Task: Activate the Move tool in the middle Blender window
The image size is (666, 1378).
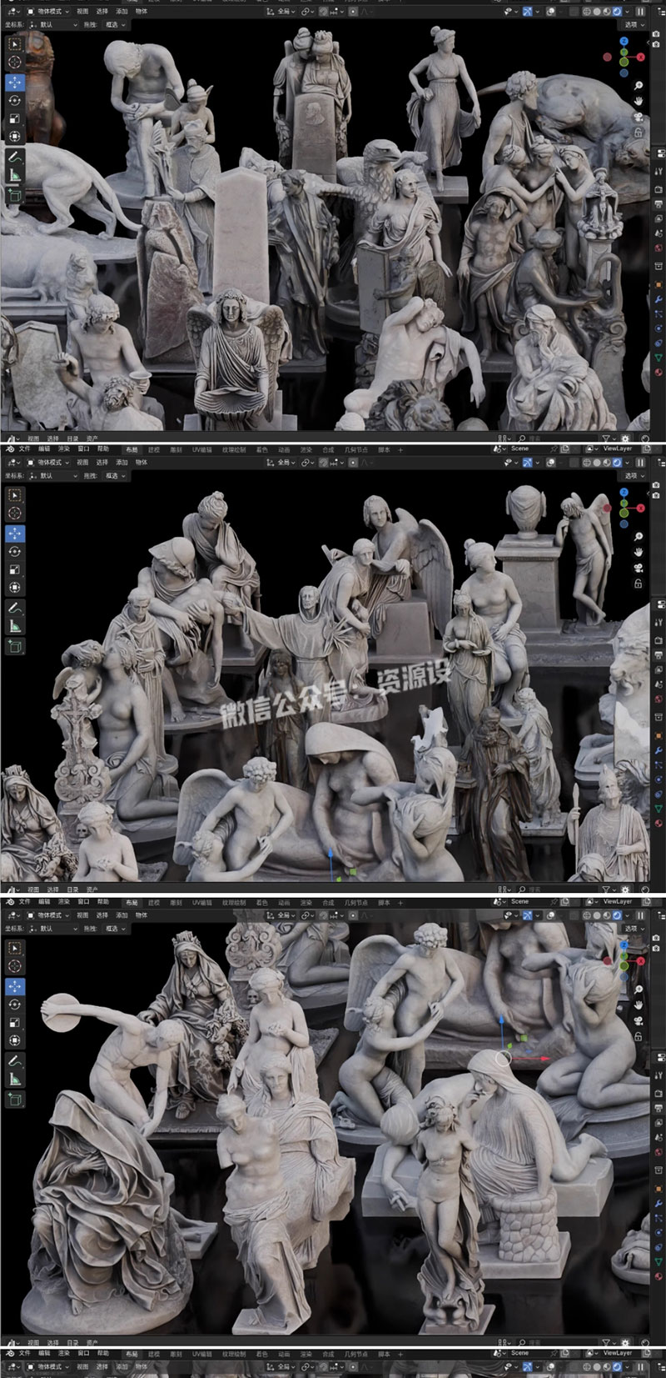Action: click(x=15, y=534)
